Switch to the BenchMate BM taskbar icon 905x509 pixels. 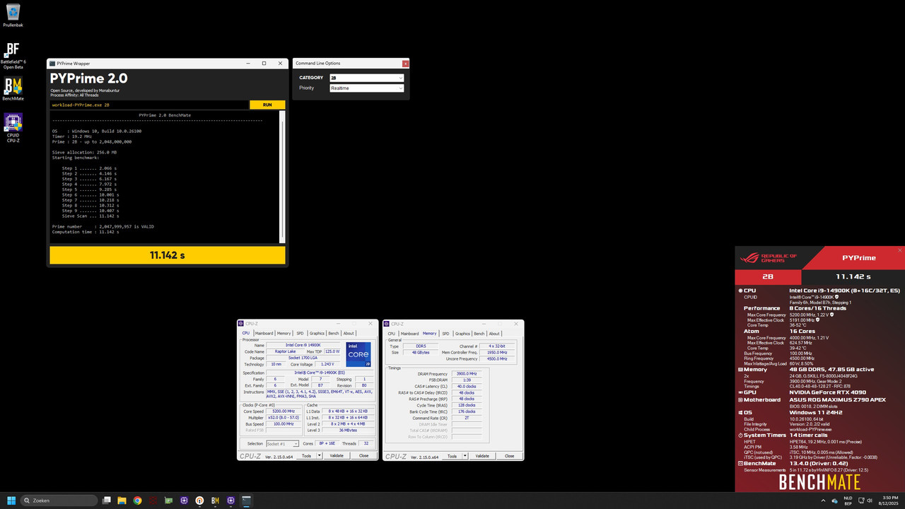pos(215,501)
